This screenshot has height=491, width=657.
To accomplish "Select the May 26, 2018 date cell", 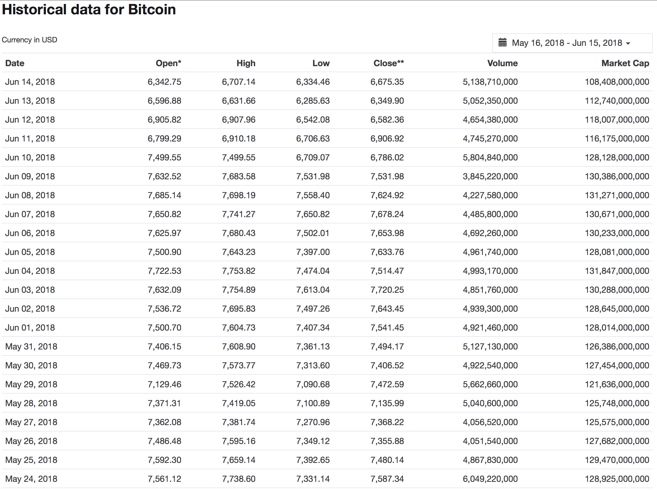I will click(31, 441).
